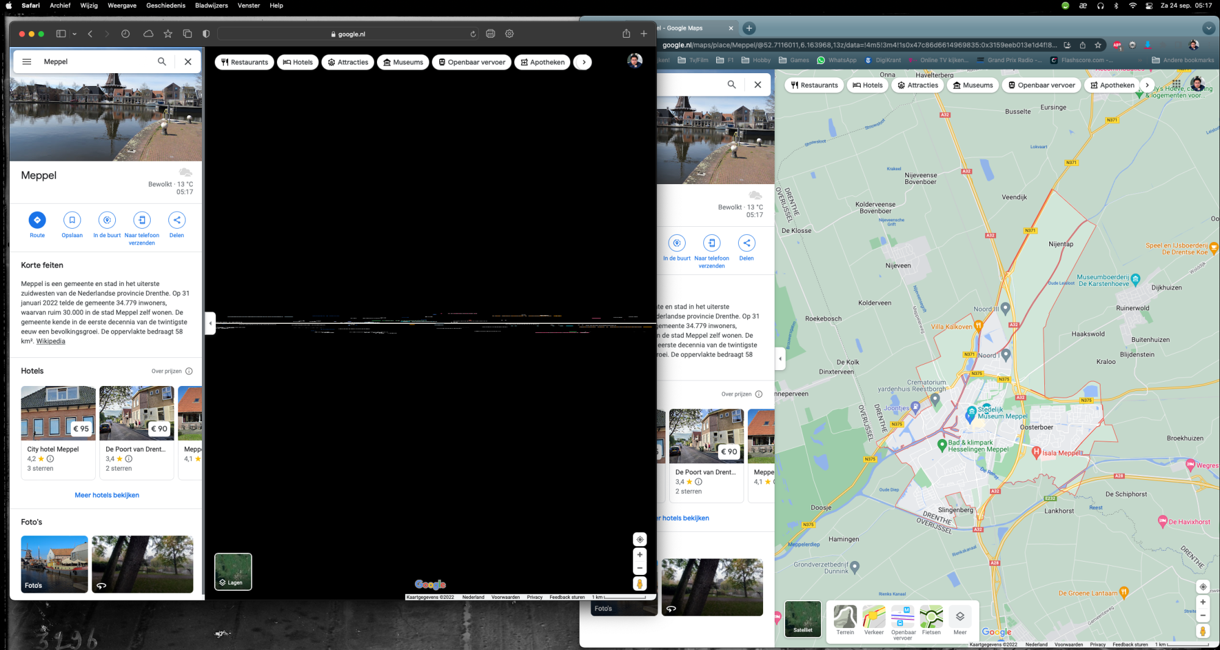
Task: Open the WhatsApp bookmark in Chrome
Action: point(837,60)
